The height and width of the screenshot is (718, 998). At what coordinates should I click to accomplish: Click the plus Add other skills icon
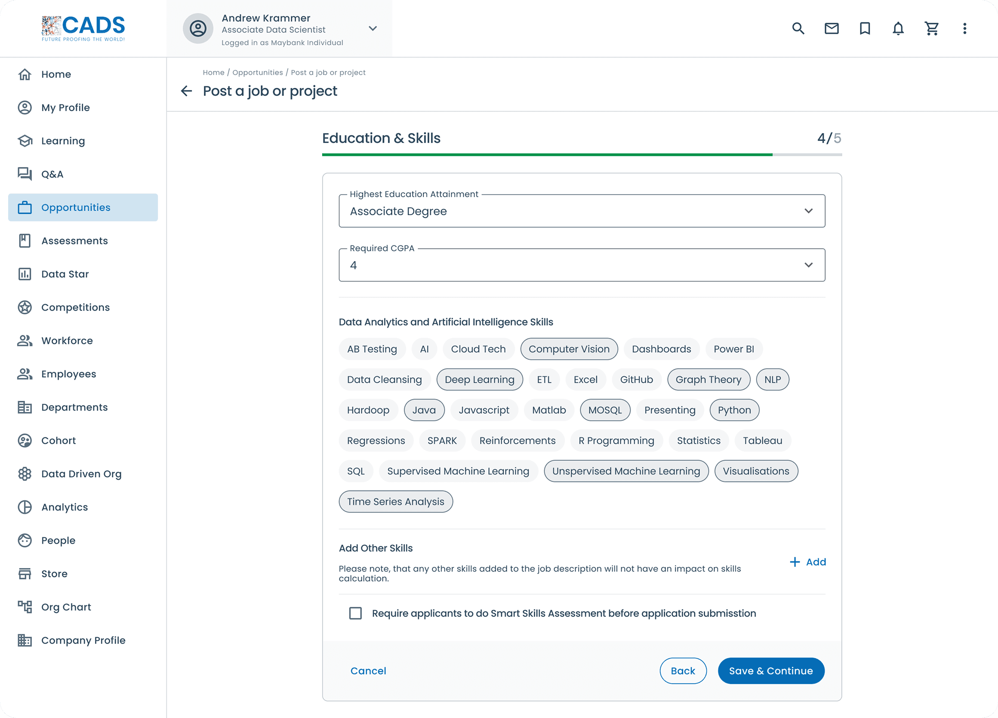795,562
